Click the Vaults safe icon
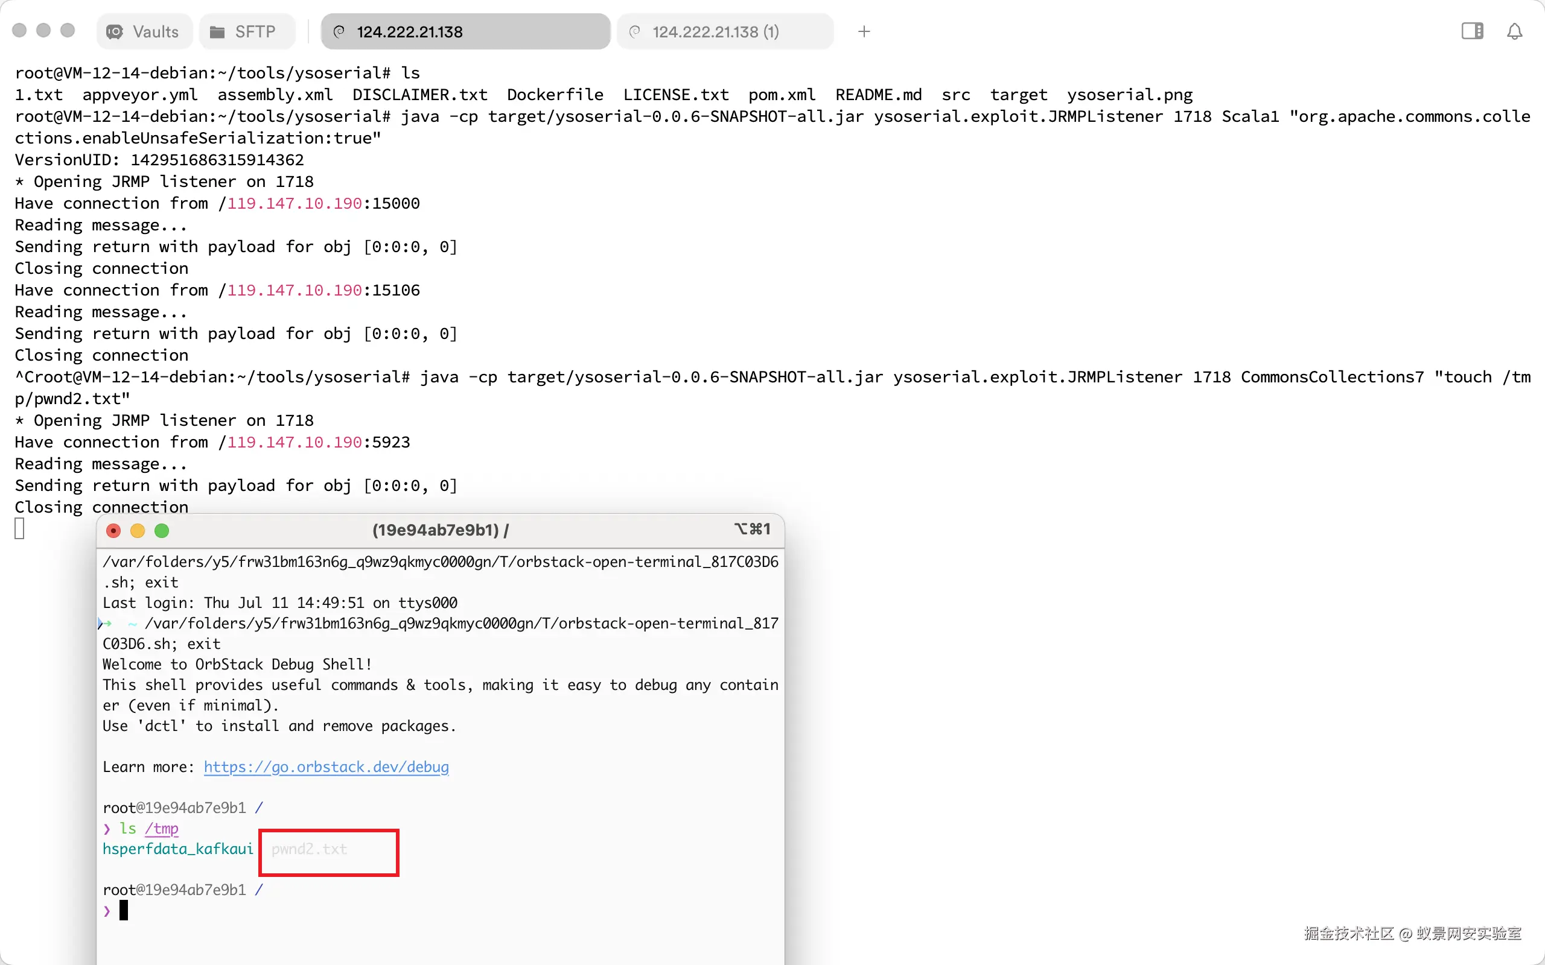 [x=115, y=31]
